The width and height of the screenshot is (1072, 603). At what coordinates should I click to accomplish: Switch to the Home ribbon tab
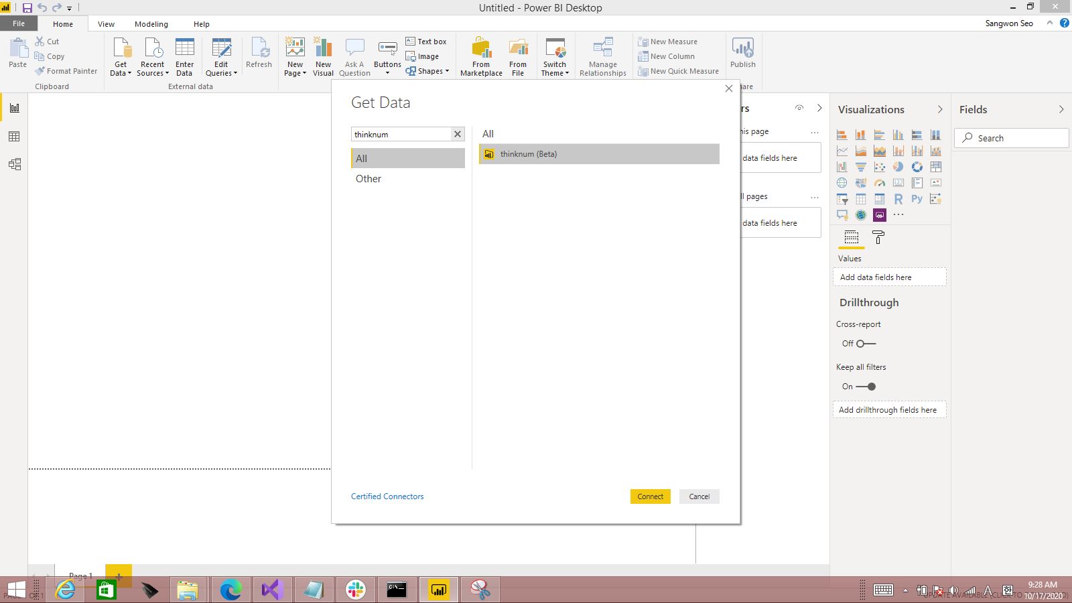point(63,24)
